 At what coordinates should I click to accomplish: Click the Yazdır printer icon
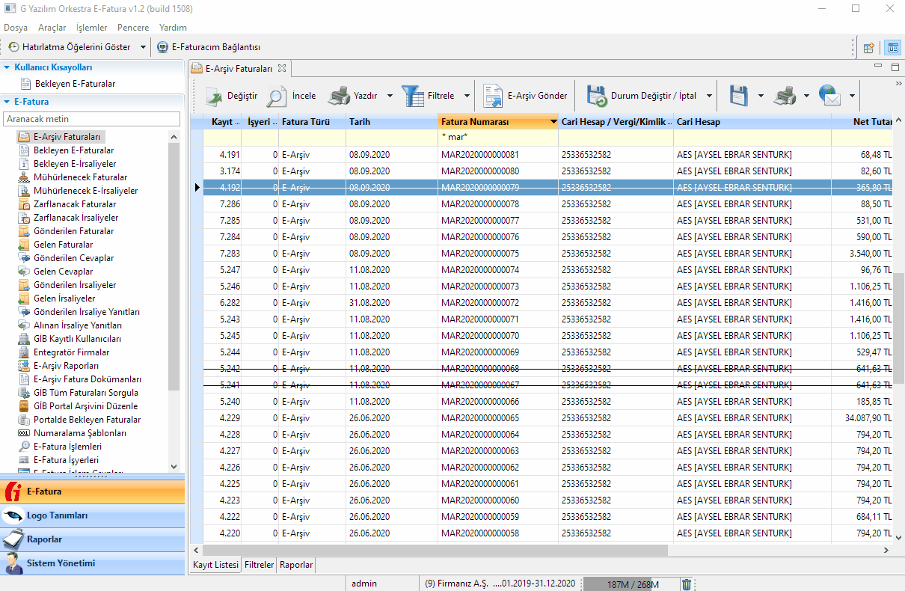pyautogui.click(x=339, y=97)
